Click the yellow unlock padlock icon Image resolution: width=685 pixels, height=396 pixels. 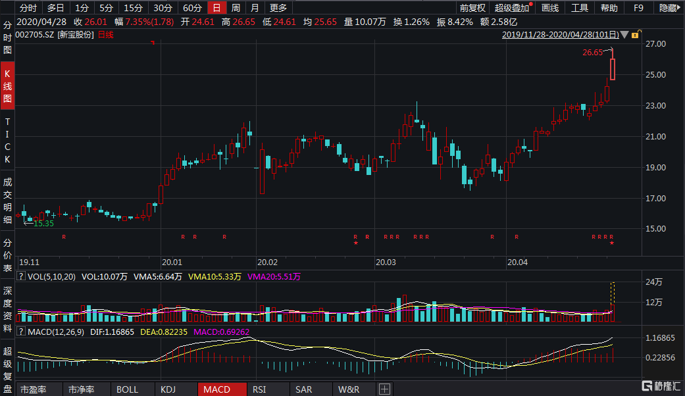pos(636,34)
